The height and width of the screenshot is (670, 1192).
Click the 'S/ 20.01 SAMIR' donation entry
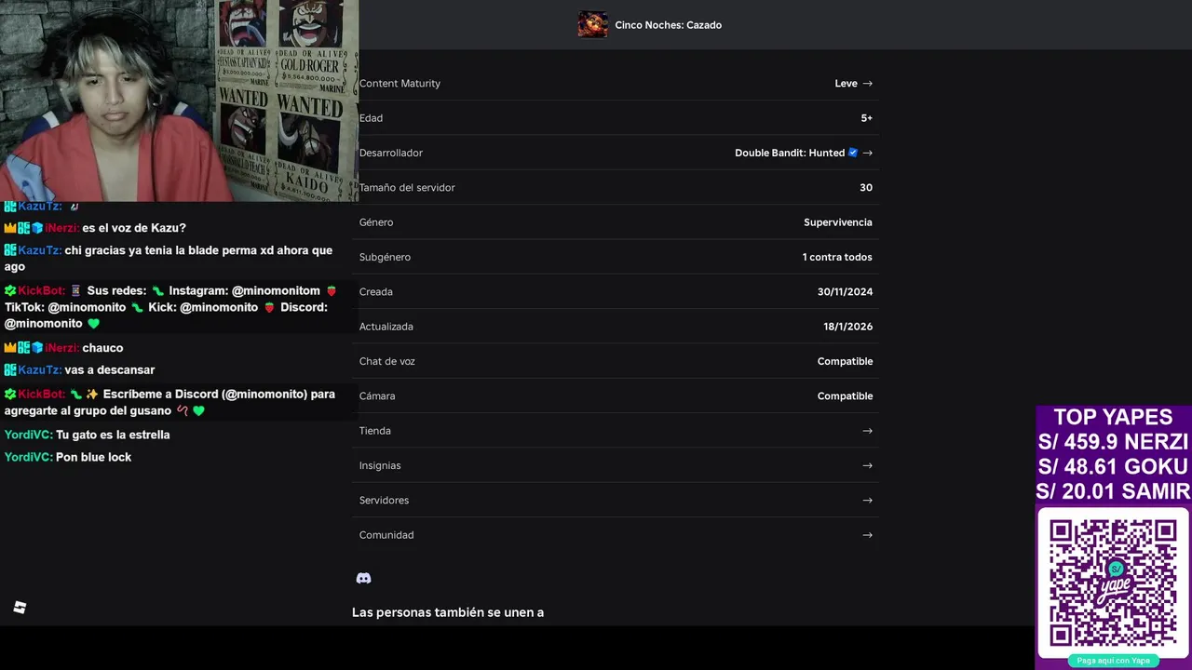1113,491
